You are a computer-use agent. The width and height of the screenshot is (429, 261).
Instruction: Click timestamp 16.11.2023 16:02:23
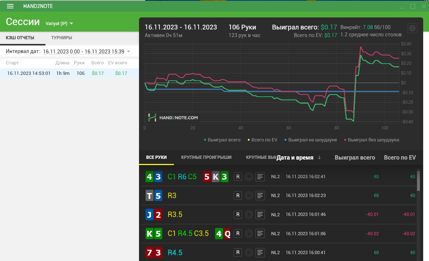[x=306, y=196]
